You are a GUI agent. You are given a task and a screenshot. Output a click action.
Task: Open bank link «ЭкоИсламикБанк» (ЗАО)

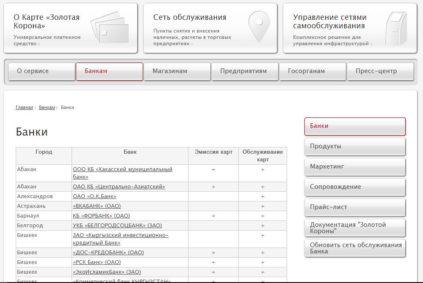point(107,272)
